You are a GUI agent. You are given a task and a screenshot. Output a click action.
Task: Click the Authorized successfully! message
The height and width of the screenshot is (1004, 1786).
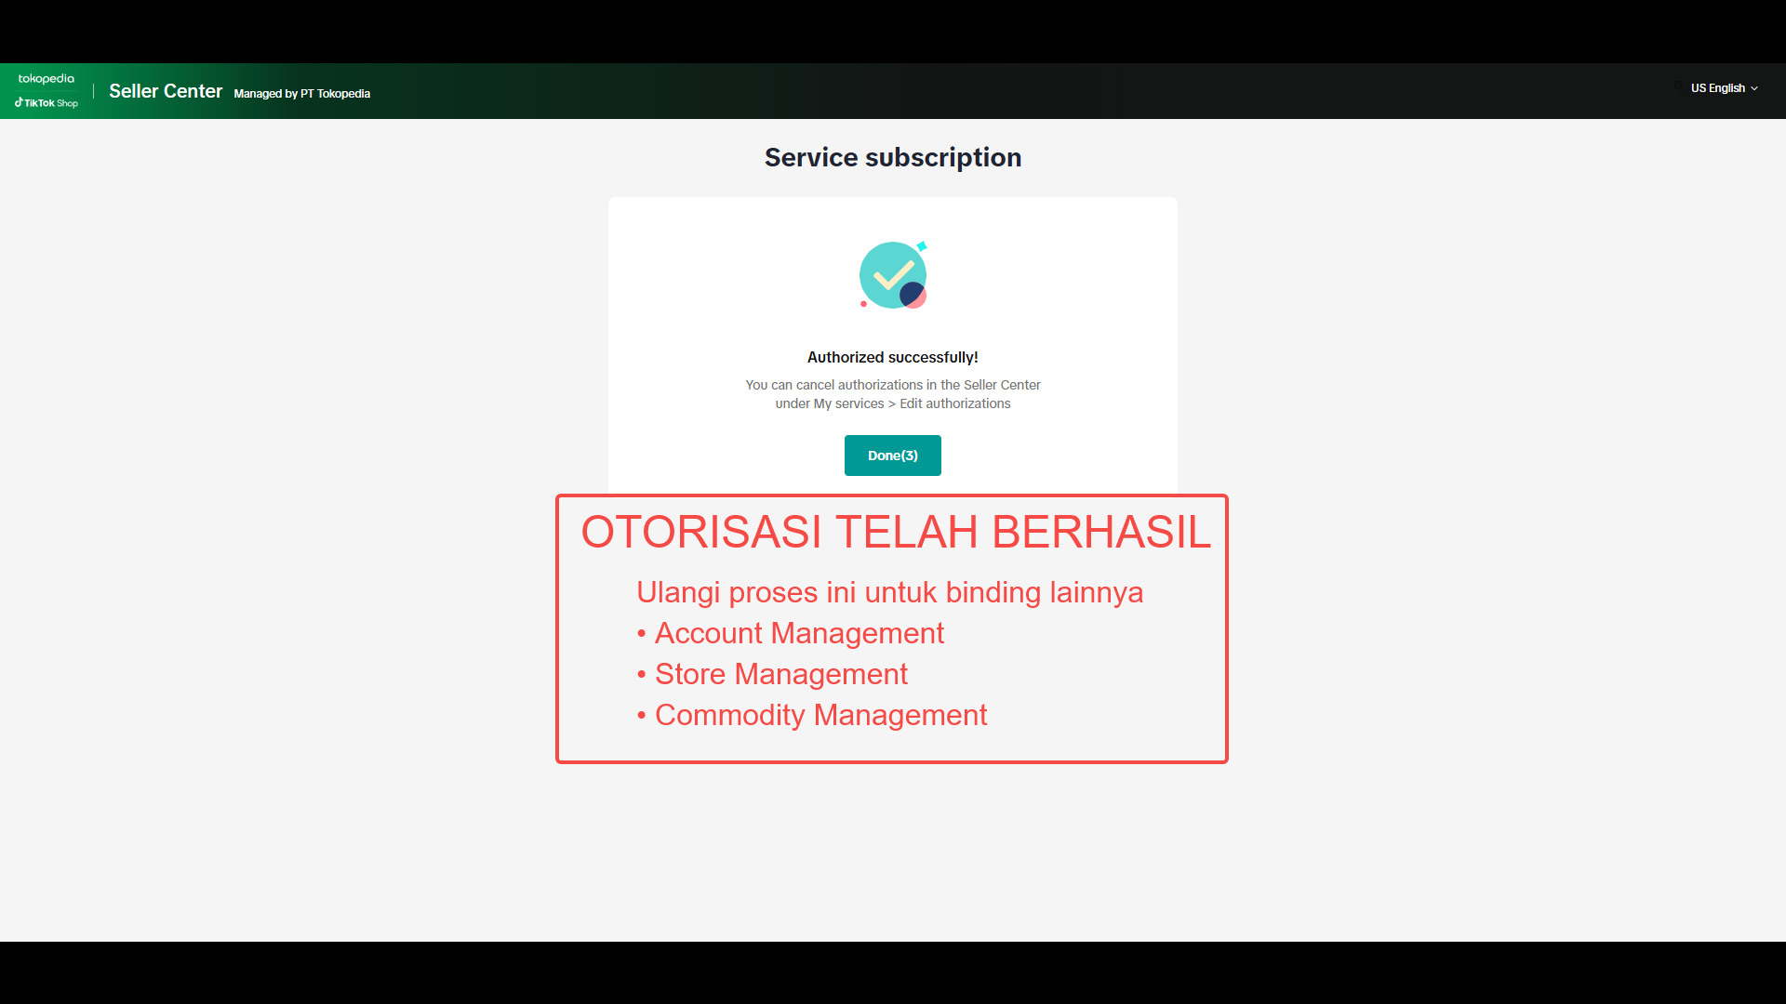point(892,357)
